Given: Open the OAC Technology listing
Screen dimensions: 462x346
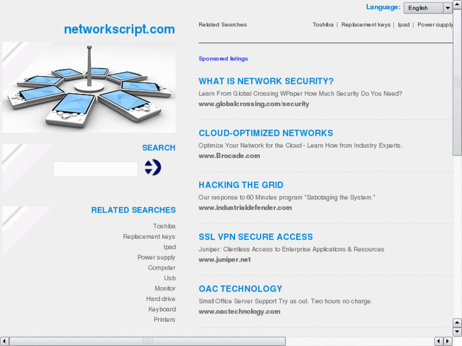Looking at the screenshot, I should coord(240,289).
